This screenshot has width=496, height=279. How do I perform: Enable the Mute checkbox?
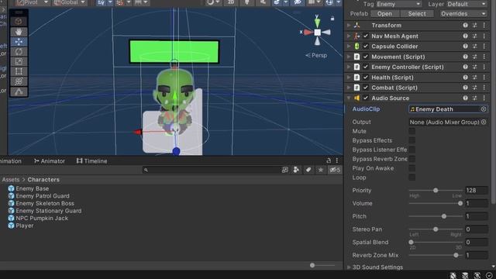(412, 131)
